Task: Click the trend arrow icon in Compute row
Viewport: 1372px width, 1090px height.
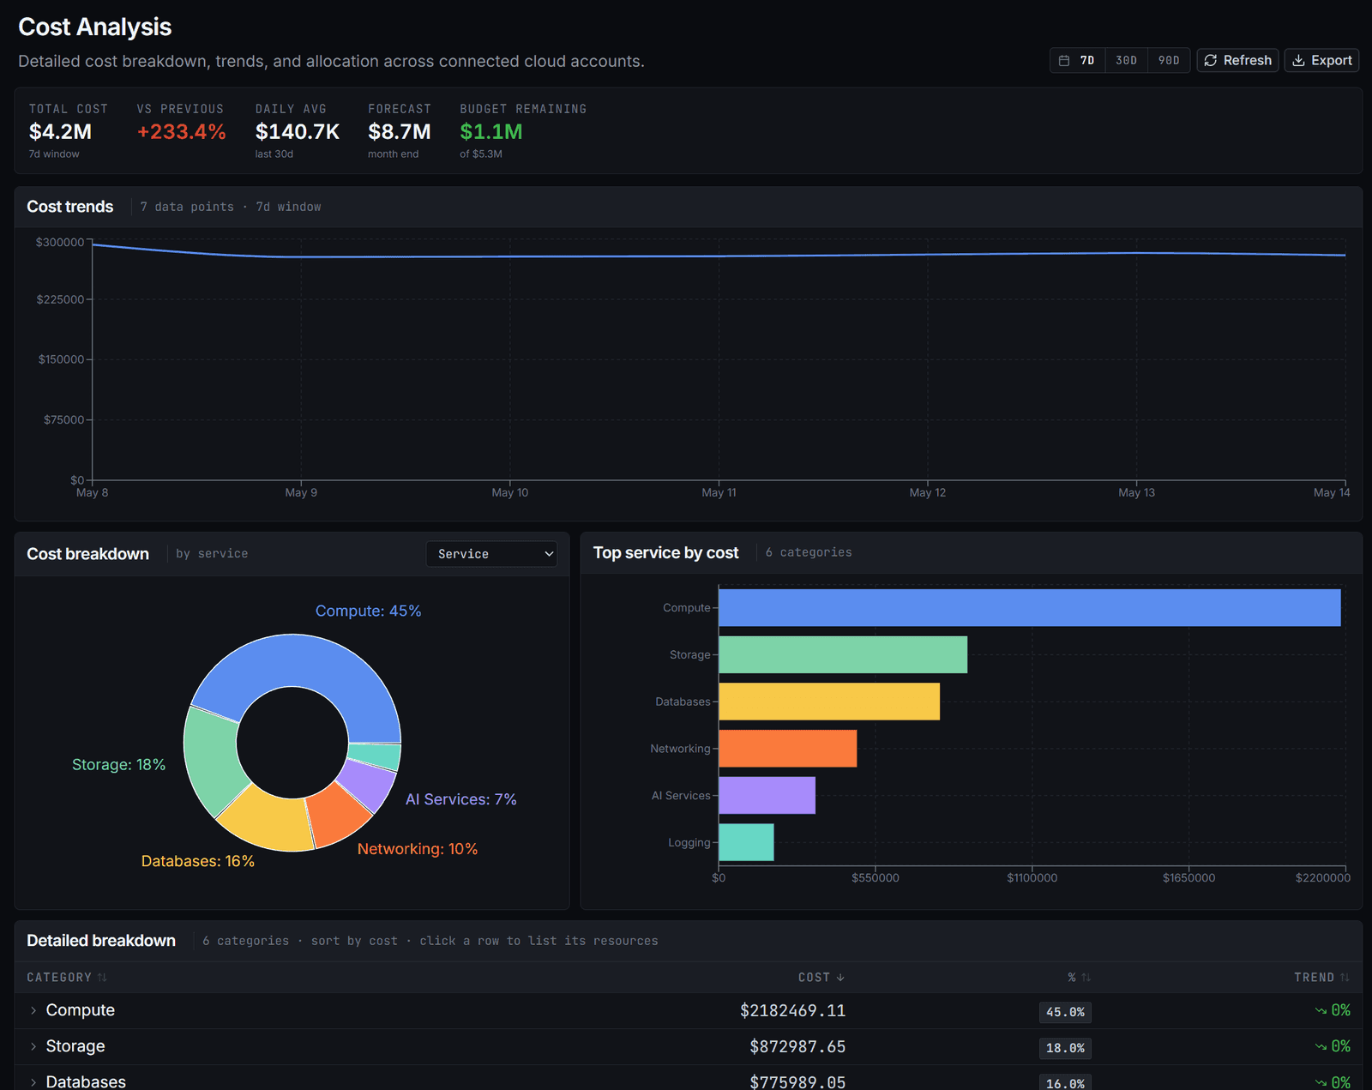Action: [1321, 1011]
